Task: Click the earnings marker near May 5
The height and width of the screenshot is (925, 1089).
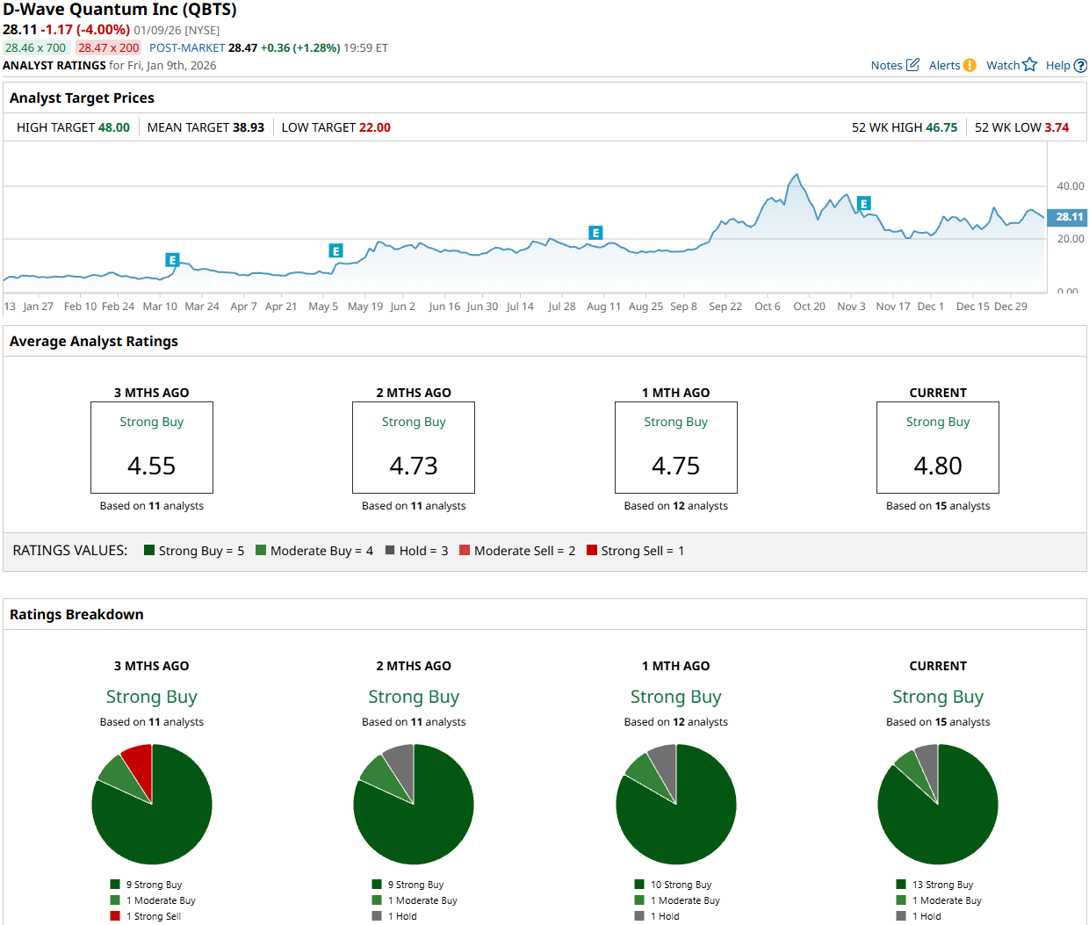Action: pos(335,251)
